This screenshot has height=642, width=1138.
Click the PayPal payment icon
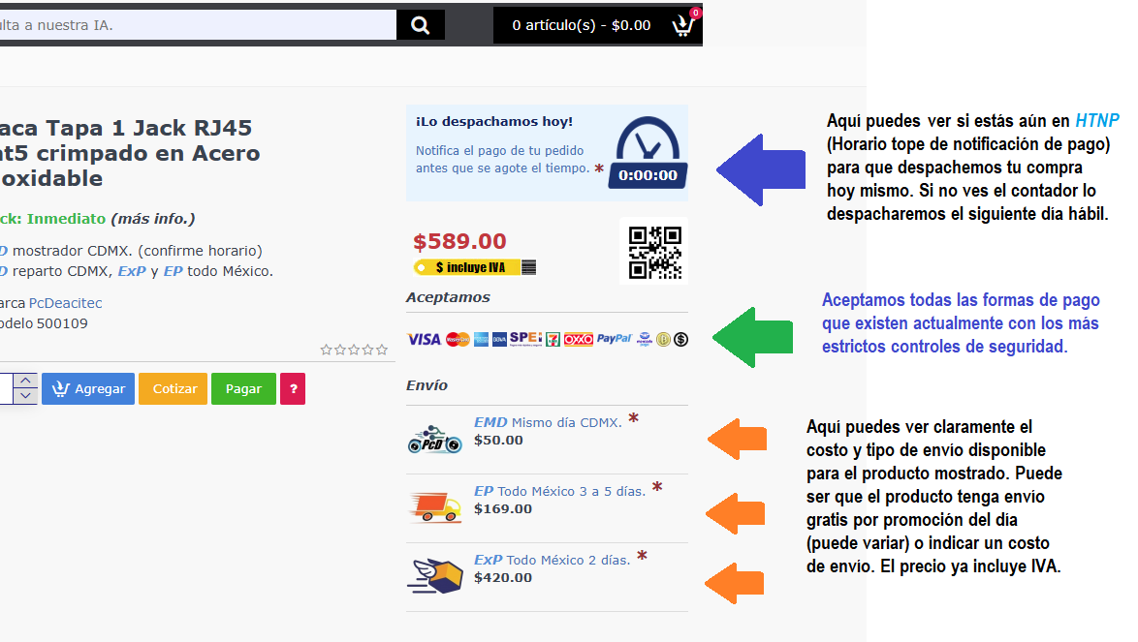click(614, 339)
